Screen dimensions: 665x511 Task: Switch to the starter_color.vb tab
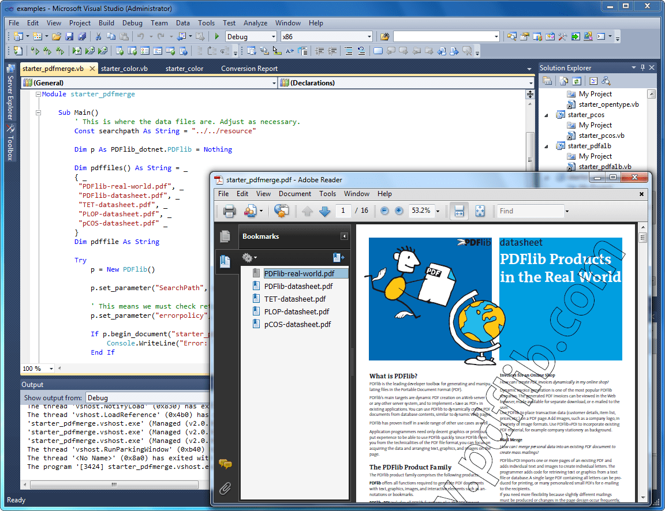tap(124, 69)
